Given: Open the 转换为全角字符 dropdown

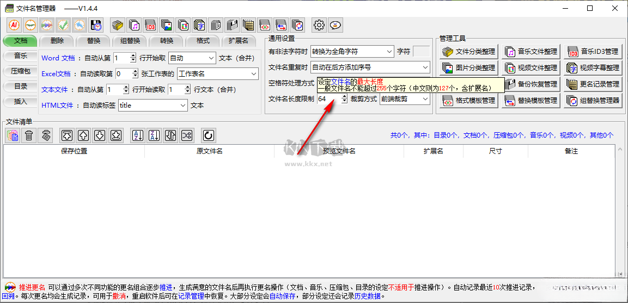Looking at the screenshot, I should point(352,51).
